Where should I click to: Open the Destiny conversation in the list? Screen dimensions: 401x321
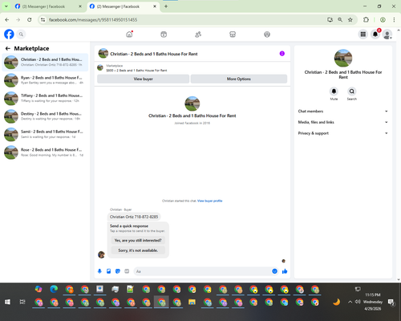coord(45,116)
